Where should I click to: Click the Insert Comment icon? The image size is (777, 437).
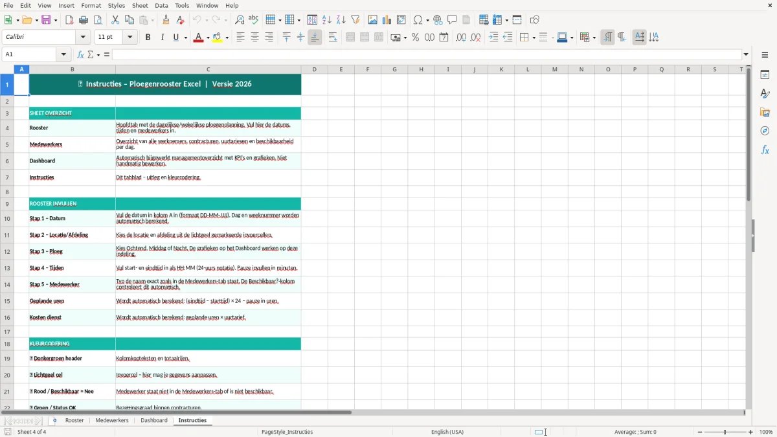[452, 20]
